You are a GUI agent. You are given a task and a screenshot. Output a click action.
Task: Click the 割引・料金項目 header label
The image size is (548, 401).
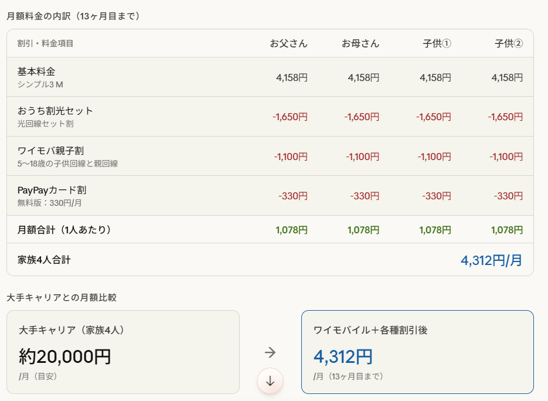pos(46,43)
